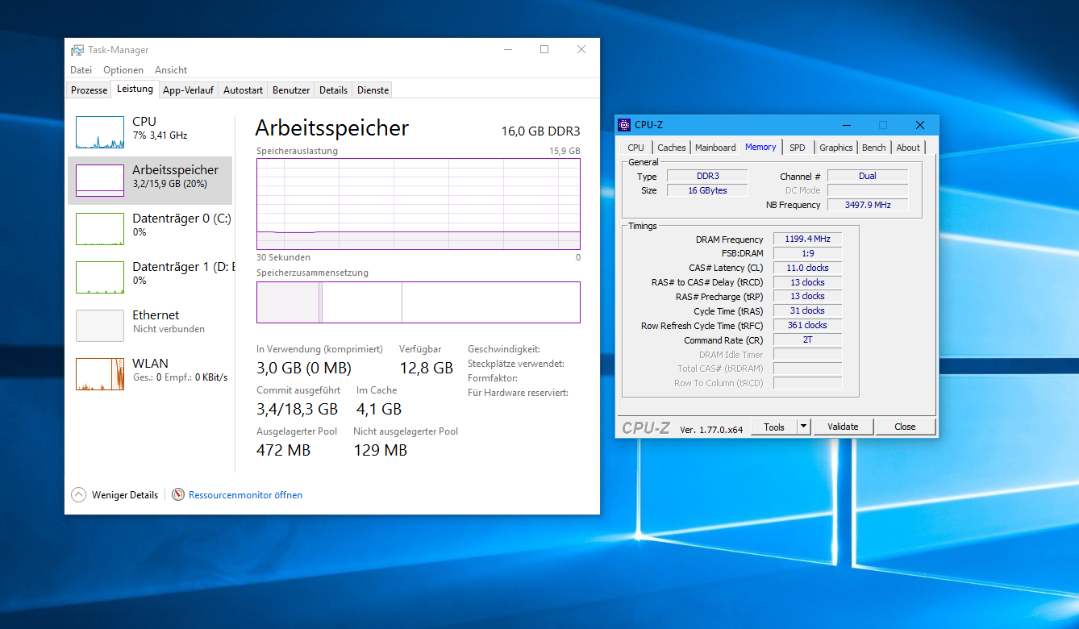Click the Commit value 3,4/18,3 GB
Screen dimensions: 1079x629
297,409
